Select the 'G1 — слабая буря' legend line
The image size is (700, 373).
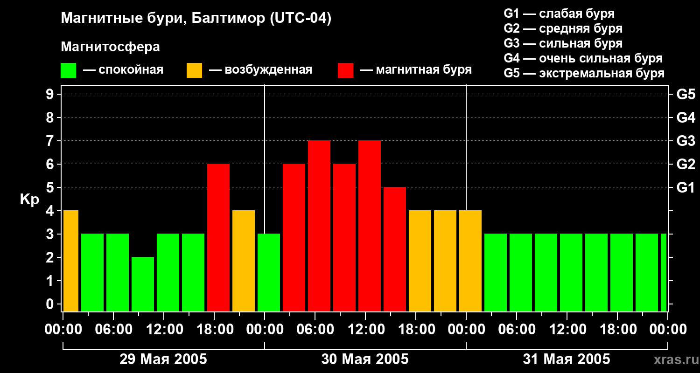(x=559, y=14)
